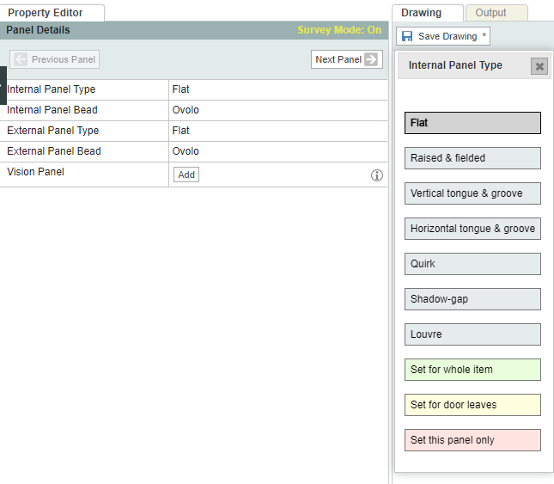Viewport: 554px width, 484px height.
Task: Close the Internal Panel Type popup
Action: pos(539,66)
